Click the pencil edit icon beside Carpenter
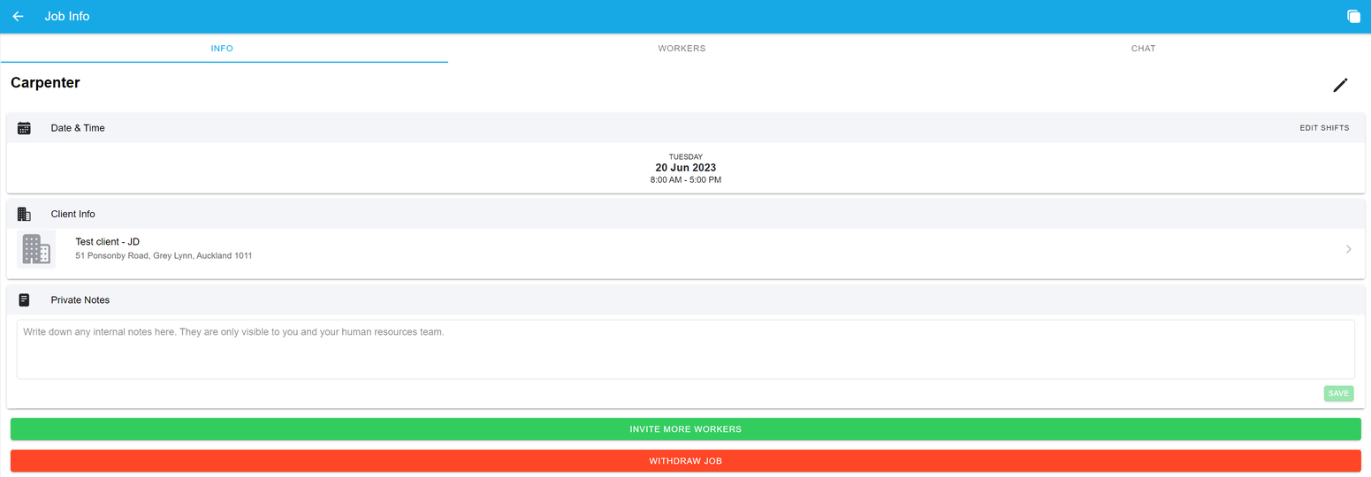 point(1340,85)
